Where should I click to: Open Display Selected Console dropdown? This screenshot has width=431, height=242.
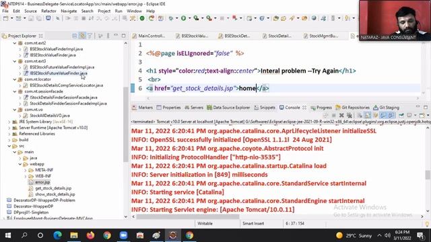(415, 115)
